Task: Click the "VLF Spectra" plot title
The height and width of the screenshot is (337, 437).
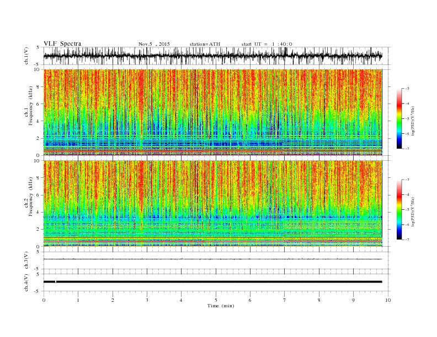Action: tap(62, 44)
